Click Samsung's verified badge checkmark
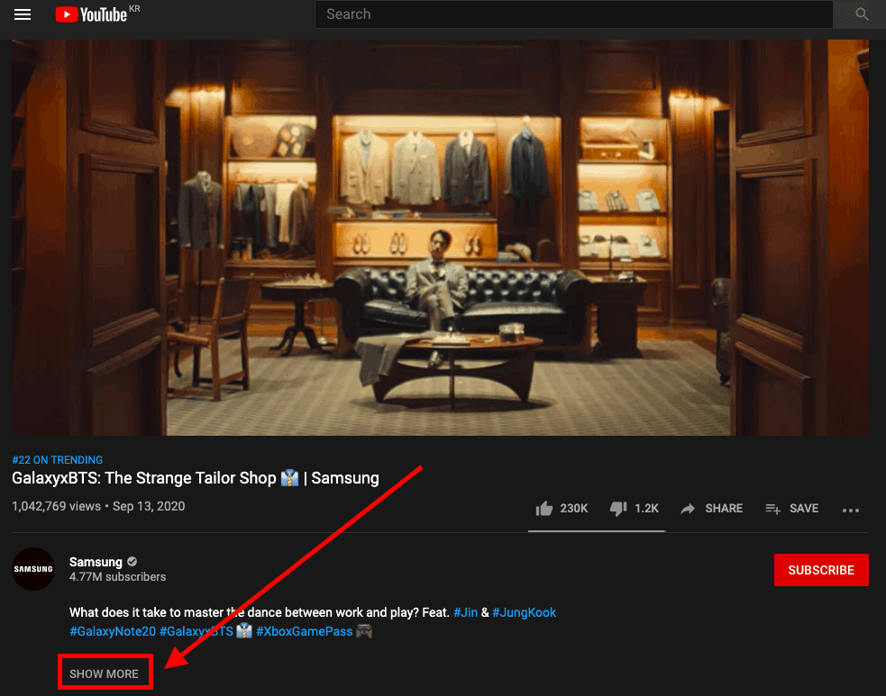Image resolution: width=886 pixels, height=696 pixels. (x=131, y=561)
